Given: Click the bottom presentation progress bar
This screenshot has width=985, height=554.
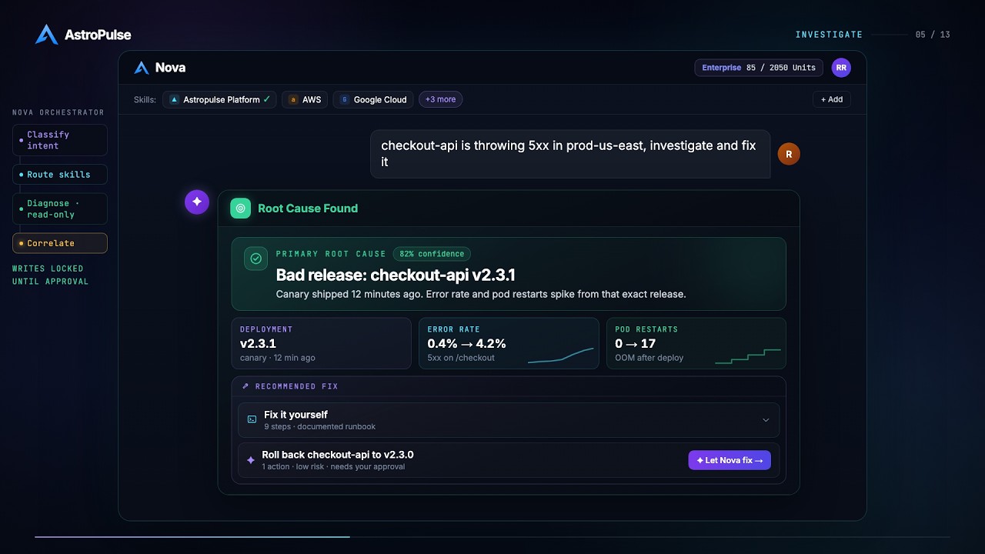Looking at the screenshot, I should 492,536.
